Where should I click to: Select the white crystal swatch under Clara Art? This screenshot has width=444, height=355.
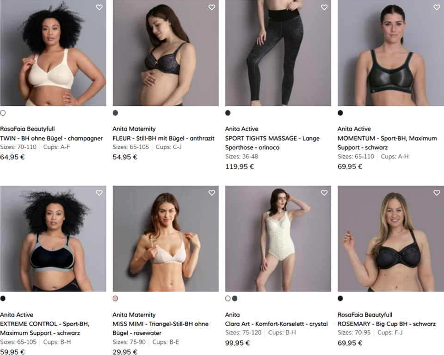pos(228,299)
